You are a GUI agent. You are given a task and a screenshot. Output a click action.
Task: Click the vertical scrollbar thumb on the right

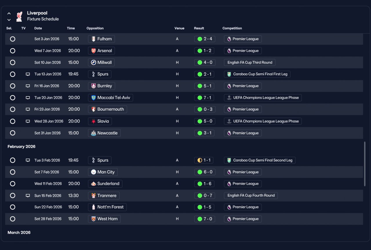click(x=365, y=164)
